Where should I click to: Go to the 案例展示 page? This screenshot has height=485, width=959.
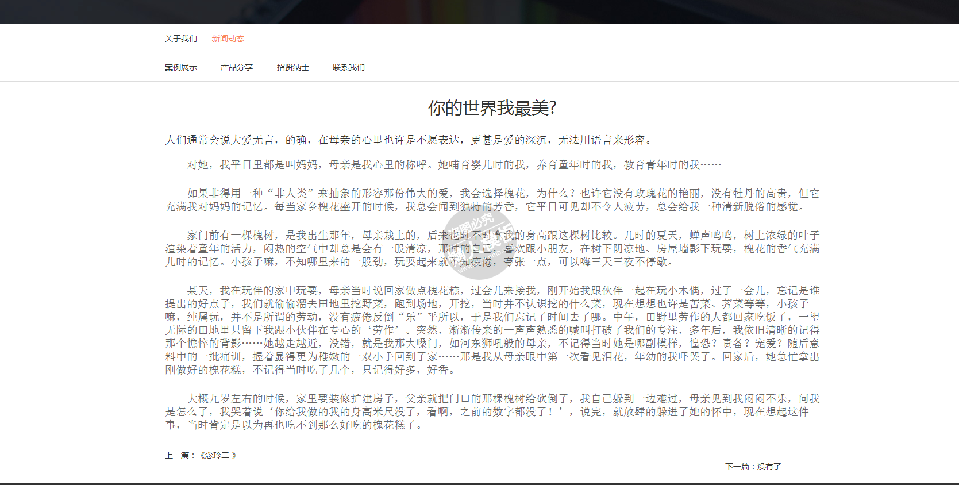pyautogui.click(x=180, y=67)
